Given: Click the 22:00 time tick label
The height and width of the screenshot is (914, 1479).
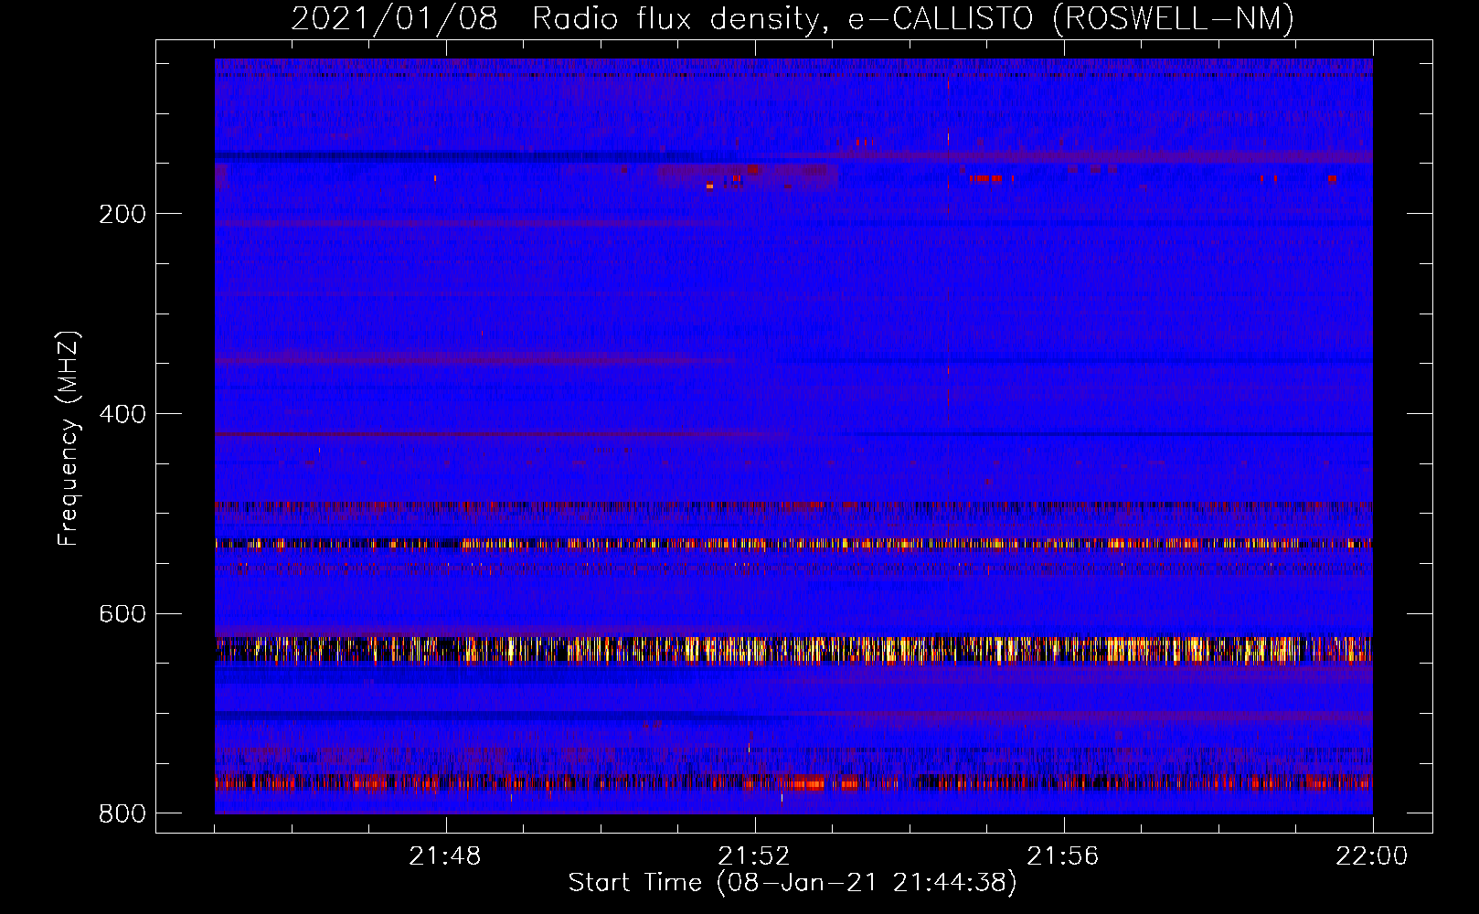Looking at the screenshot, I should coord(1372,856).
